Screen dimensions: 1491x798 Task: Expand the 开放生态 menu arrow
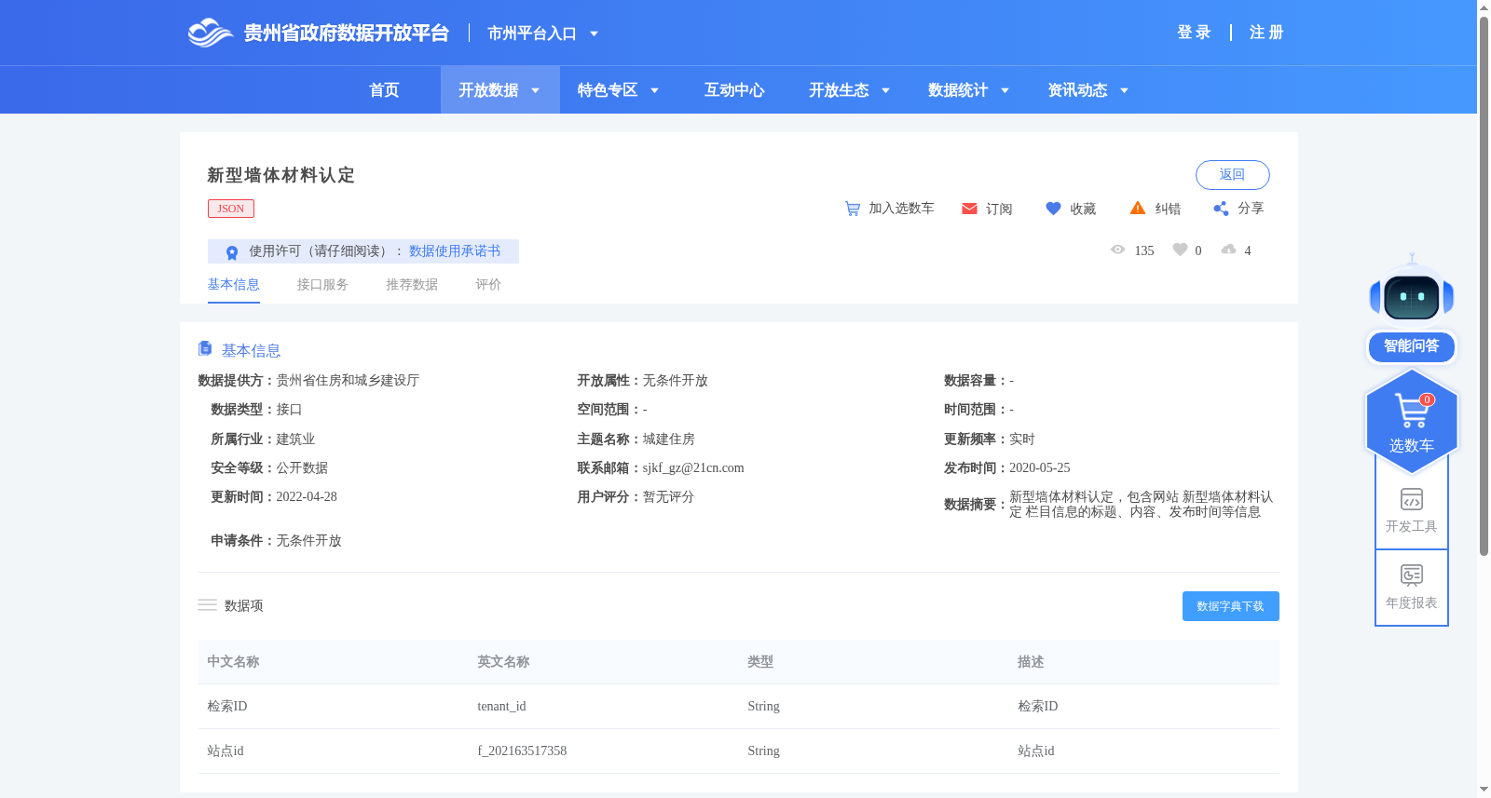tap(885, 90)
